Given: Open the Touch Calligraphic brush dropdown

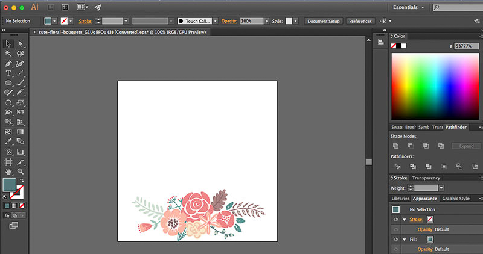Looking at the screenshot, I should [216, 21].
